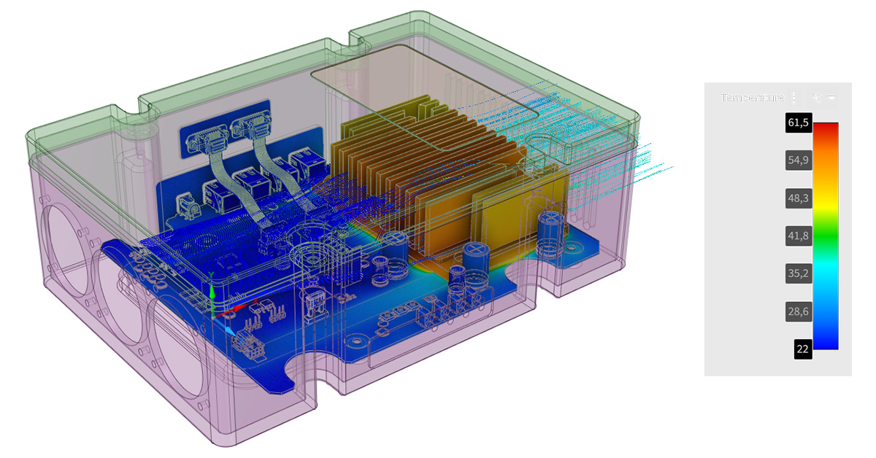Image resolution: width=876 pixels, height=458 pixels.
Task: Select the 22 minimum value field
Action: 802,349
